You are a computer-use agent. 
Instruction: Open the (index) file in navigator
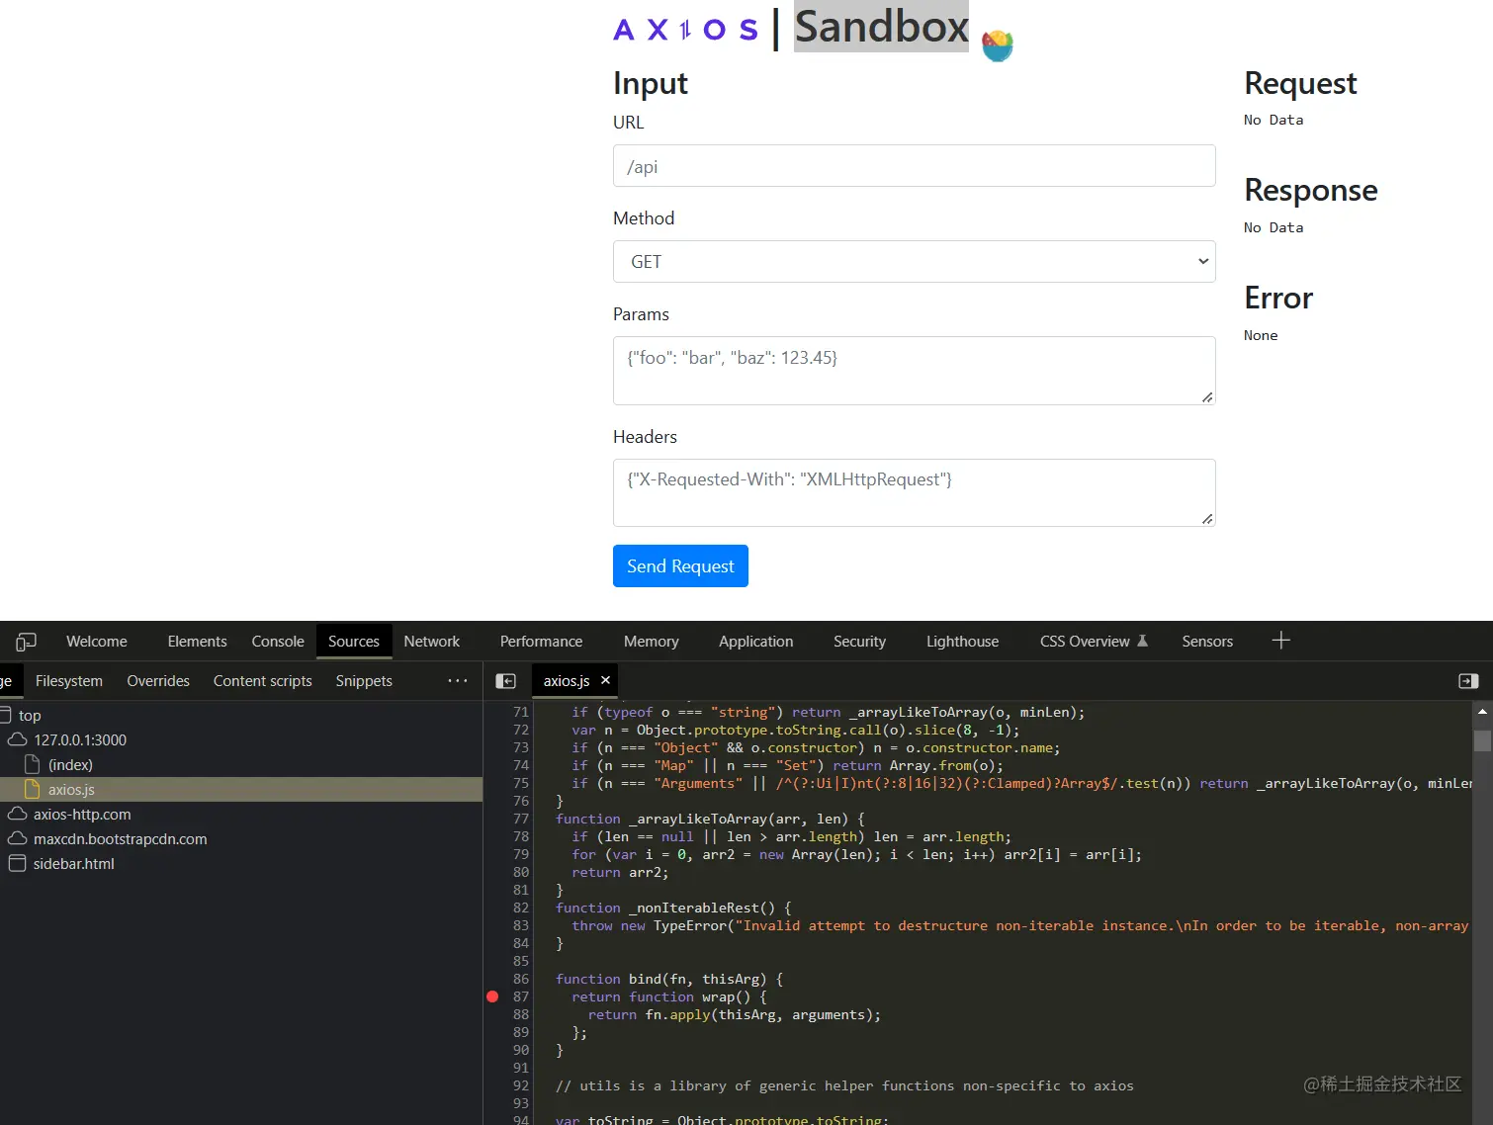[x=70, y=764]
